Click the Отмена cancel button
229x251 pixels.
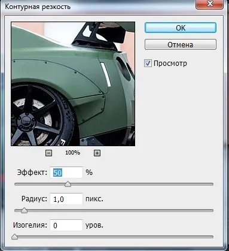tap(181, 44)
